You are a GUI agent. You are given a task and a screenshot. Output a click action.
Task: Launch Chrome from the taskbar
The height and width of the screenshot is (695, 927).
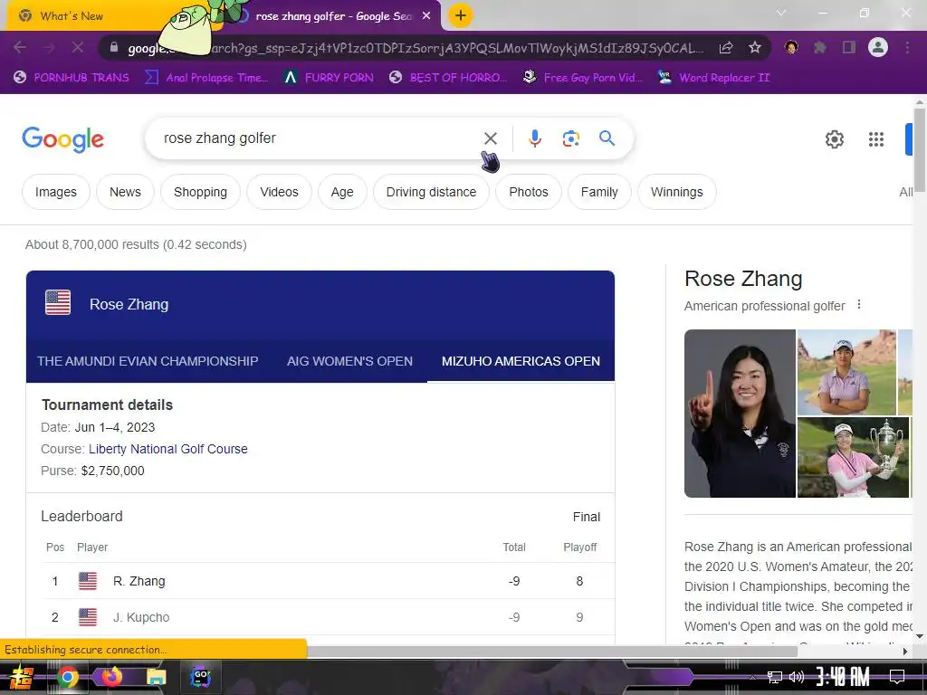(x=67, y=677)
